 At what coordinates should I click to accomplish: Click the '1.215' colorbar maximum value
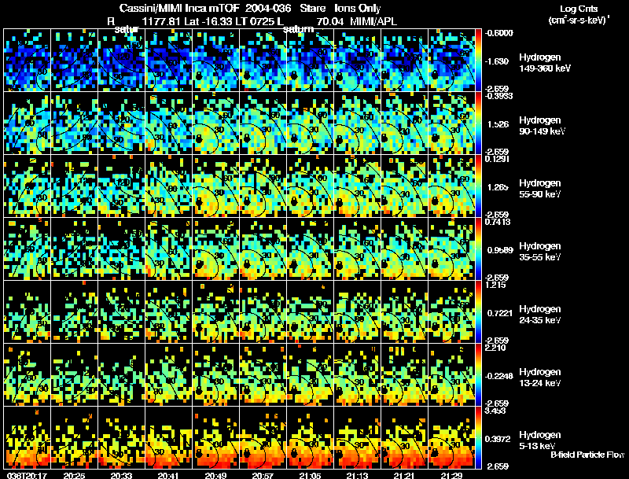coord(495,285)
